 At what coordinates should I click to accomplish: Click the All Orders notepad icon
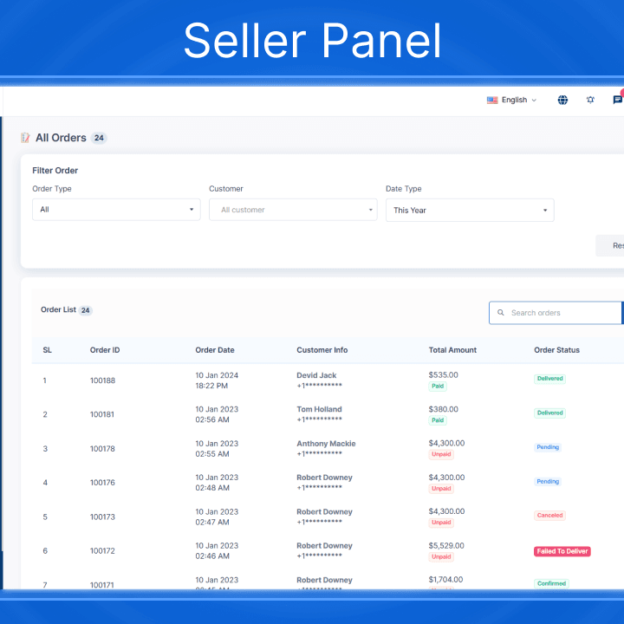[25, 138]
